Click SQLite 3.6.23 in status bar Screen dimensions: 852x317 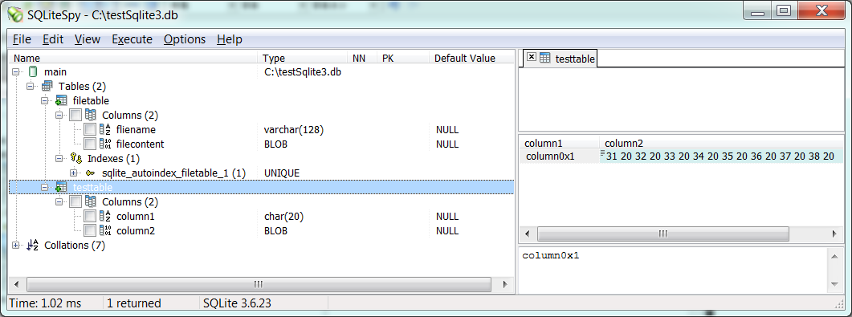[236, 303]
